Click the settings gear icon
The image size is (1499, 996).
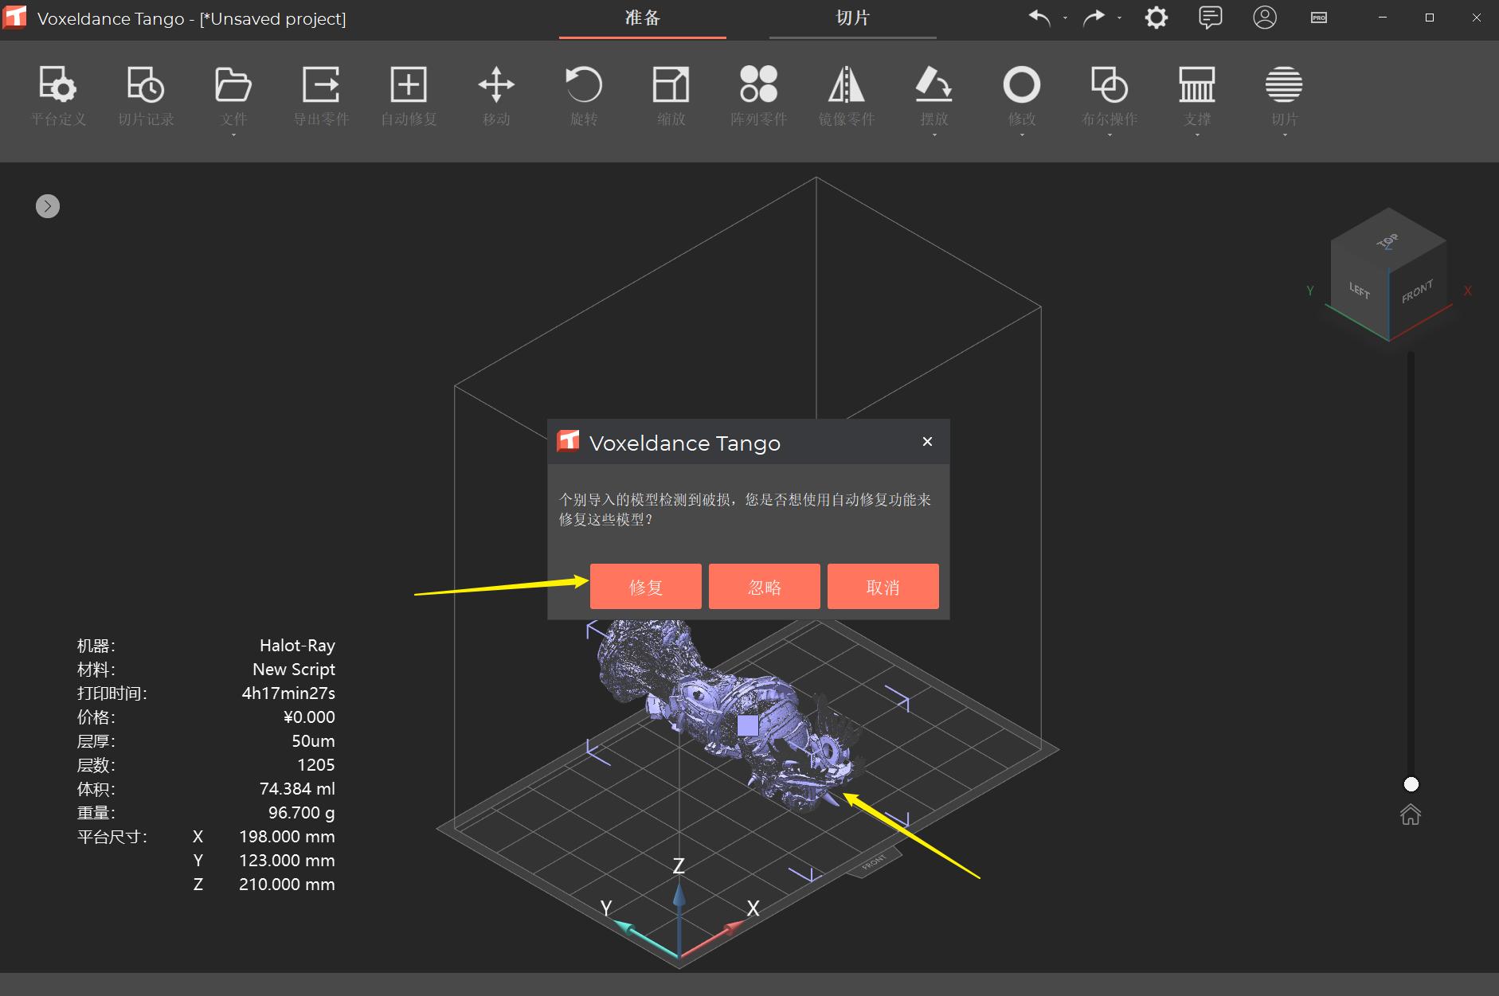[x=1157, y=17]
